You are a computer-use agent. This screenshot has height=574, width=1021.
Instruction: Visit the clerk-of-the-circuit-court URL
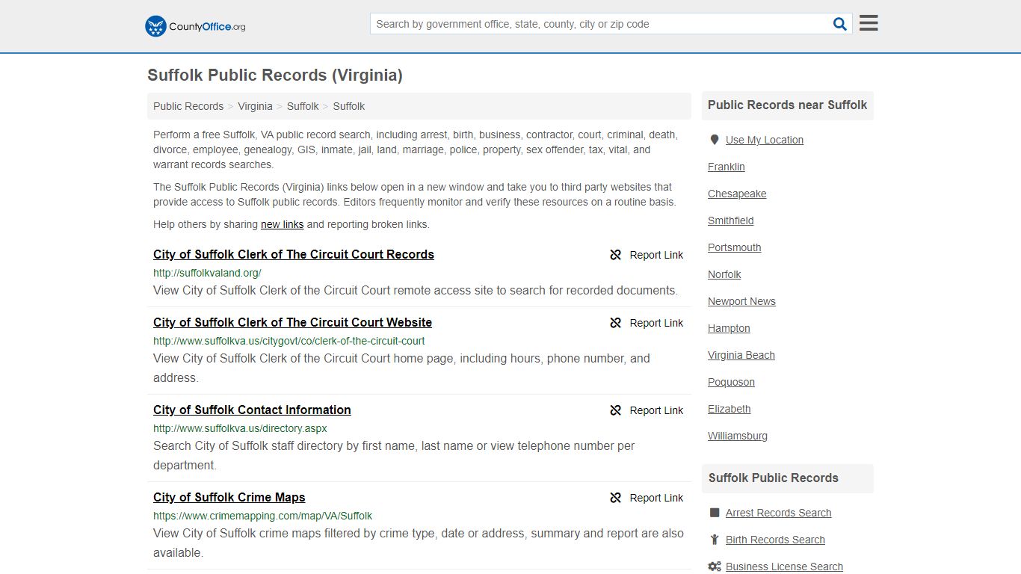click(x=289, y=341)
